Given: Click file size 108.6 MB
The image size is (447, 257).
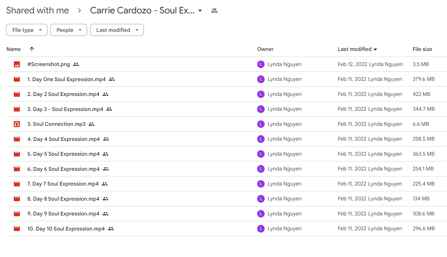Looking at the screenshot, I should coord(423,214).
